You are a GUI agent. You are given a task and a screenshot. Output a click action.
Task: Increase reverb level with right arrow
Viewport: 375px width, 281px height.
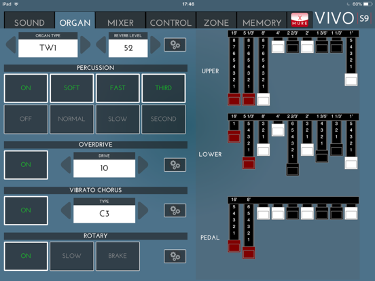155,45
